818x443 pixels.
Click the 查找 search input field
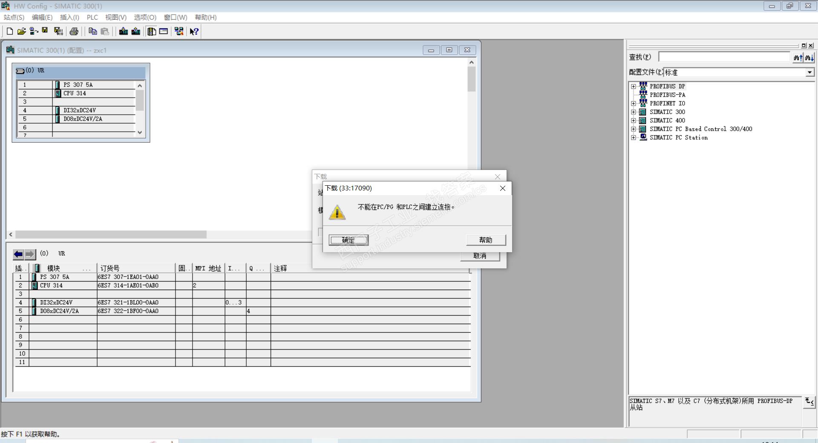point(724,57)
